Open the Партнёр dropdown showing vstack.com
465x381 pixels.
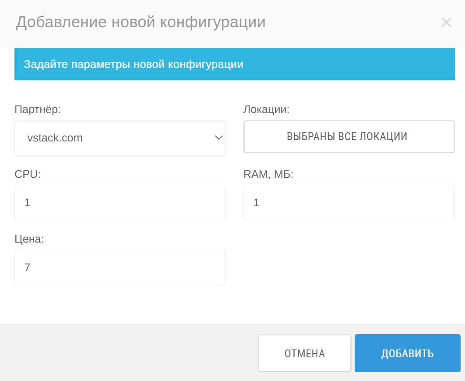pyautogui.click(x=120, y=138)
